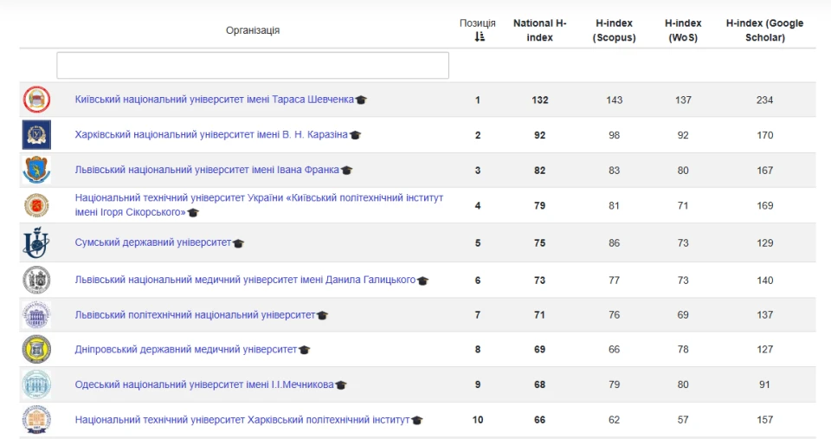Click the Sumy State University logo
The height and width of the screenshot is (439, 831).
[36, 242]
